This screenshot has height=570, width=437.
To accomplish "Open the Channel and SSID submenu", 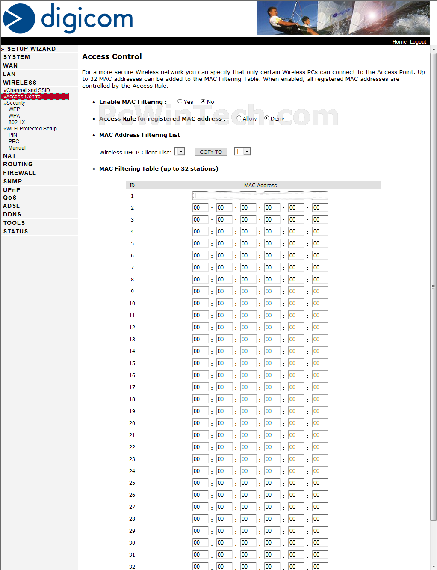I will pyautogui.click(x=28, y=90).
